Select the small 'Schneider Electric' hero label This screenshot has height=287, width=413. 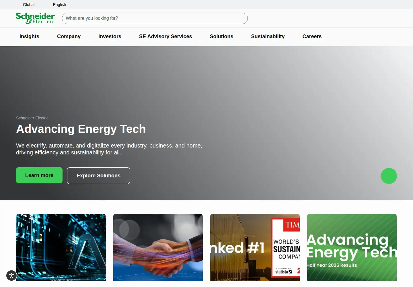[x=32, y=118]
